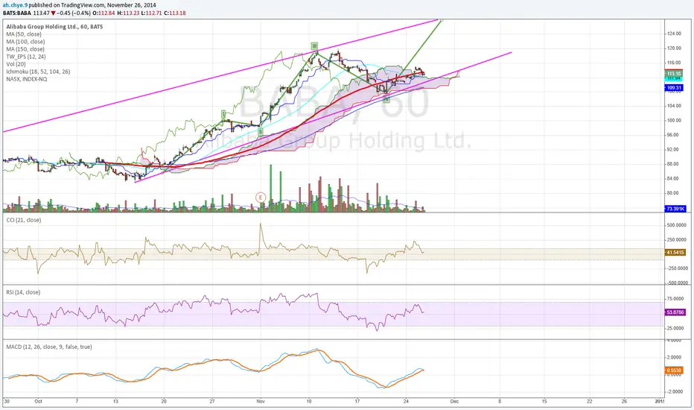Image resolution: width=694 pixels, height=410 pixels.
Task: Click the green 113.18 last price tag
Action: coord(674,74)
